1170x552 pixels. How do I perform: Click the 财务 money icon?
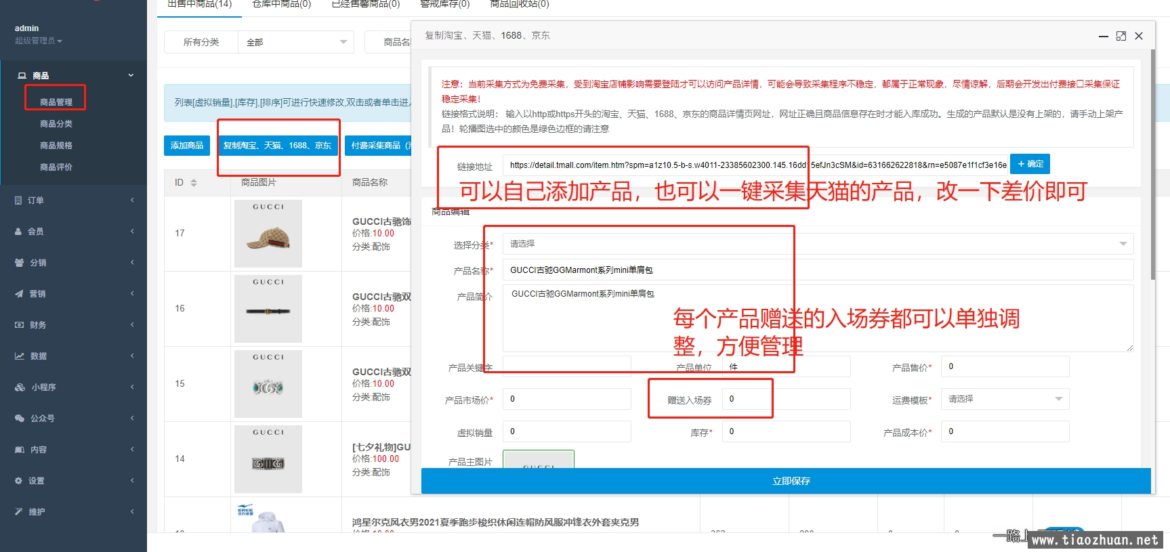point(19,325)
